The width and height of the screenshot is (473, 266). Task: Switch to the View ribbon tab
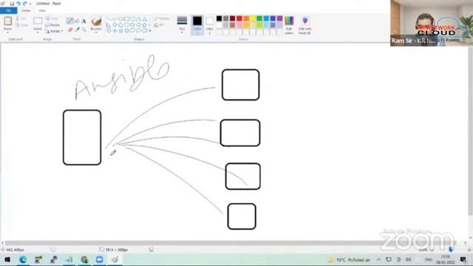pos(41,10)
